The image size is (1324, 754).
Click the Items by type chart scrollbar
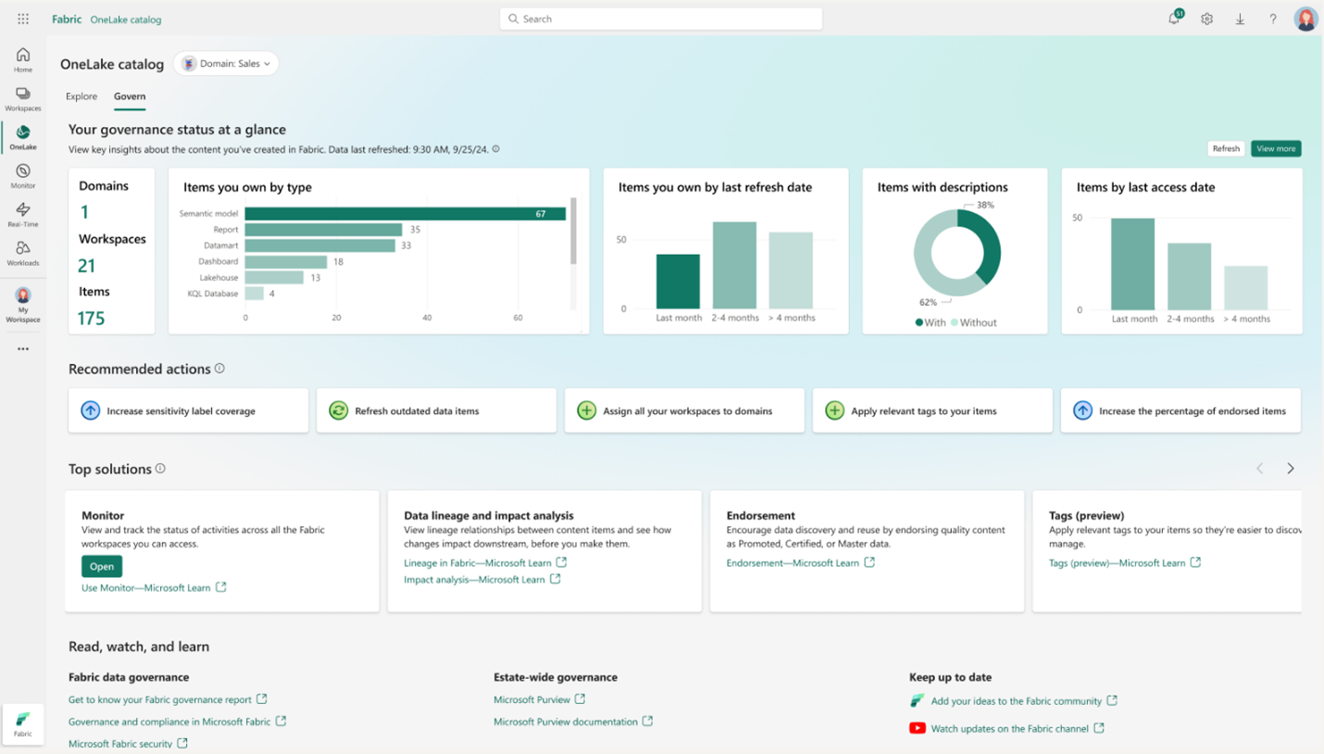574,232
